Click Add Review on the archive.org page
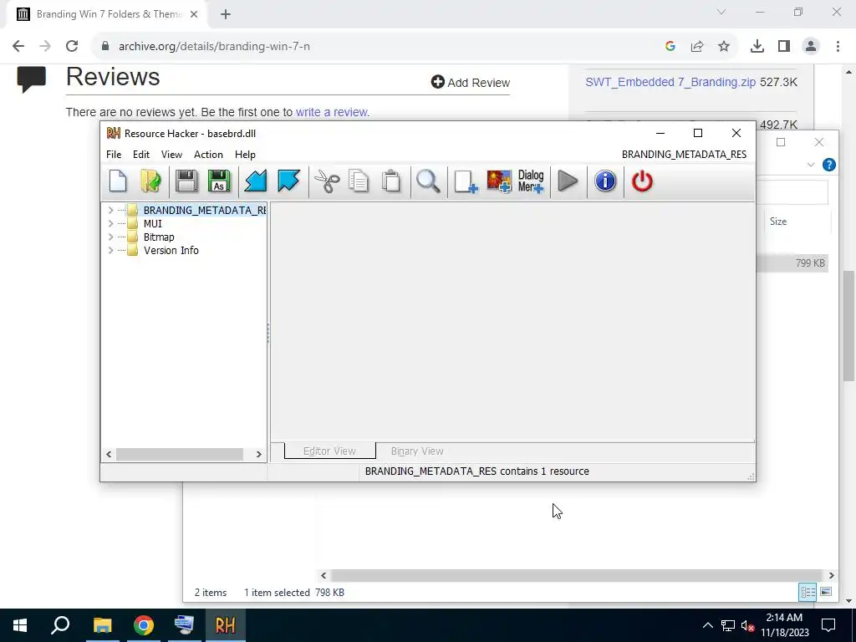 coord(471,83)
